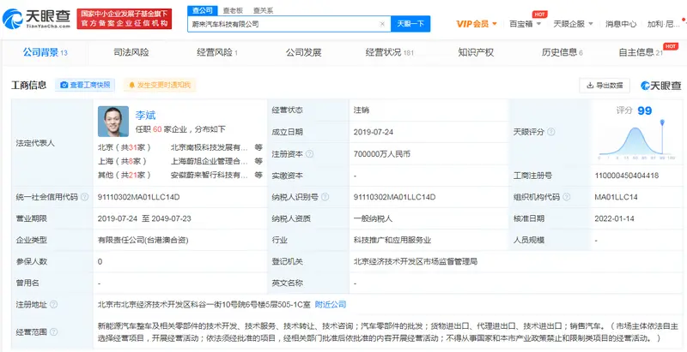Click the help icon beside 注册地址

[x=53, y=304]
